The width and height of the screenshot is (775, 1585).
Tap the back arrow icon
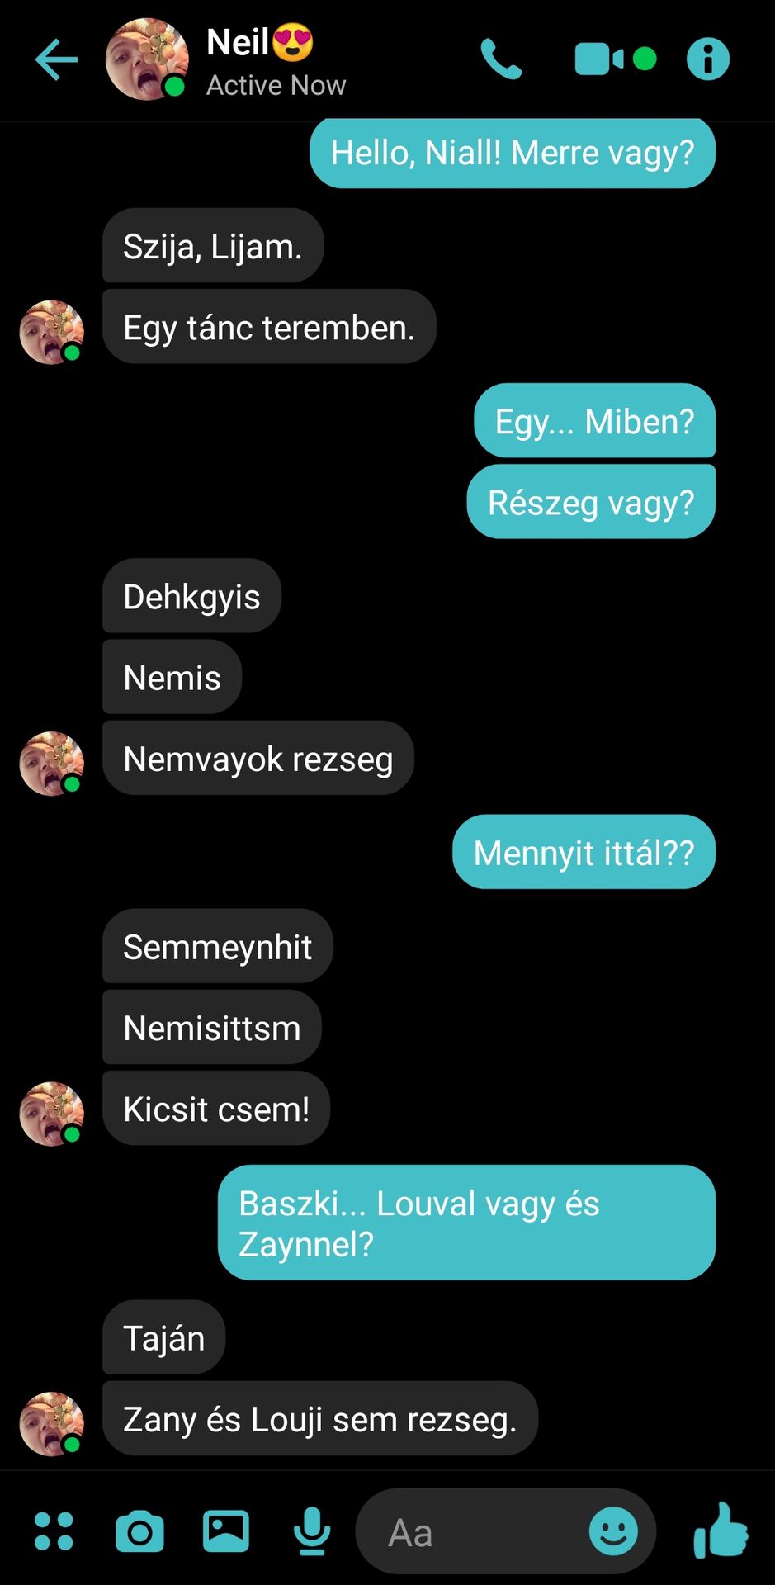[57, 59]
